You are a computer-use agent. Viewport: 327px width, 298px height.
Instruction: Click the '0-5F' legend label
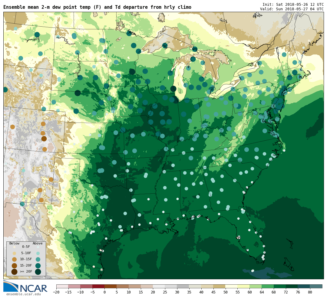(26, 247)
